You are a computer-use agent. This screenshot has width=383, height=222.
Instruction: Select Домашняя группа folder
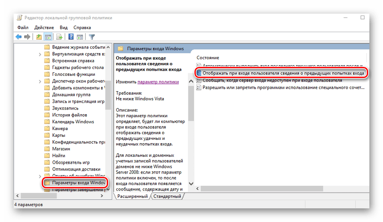pyautogui.click(x=67, y=95)
